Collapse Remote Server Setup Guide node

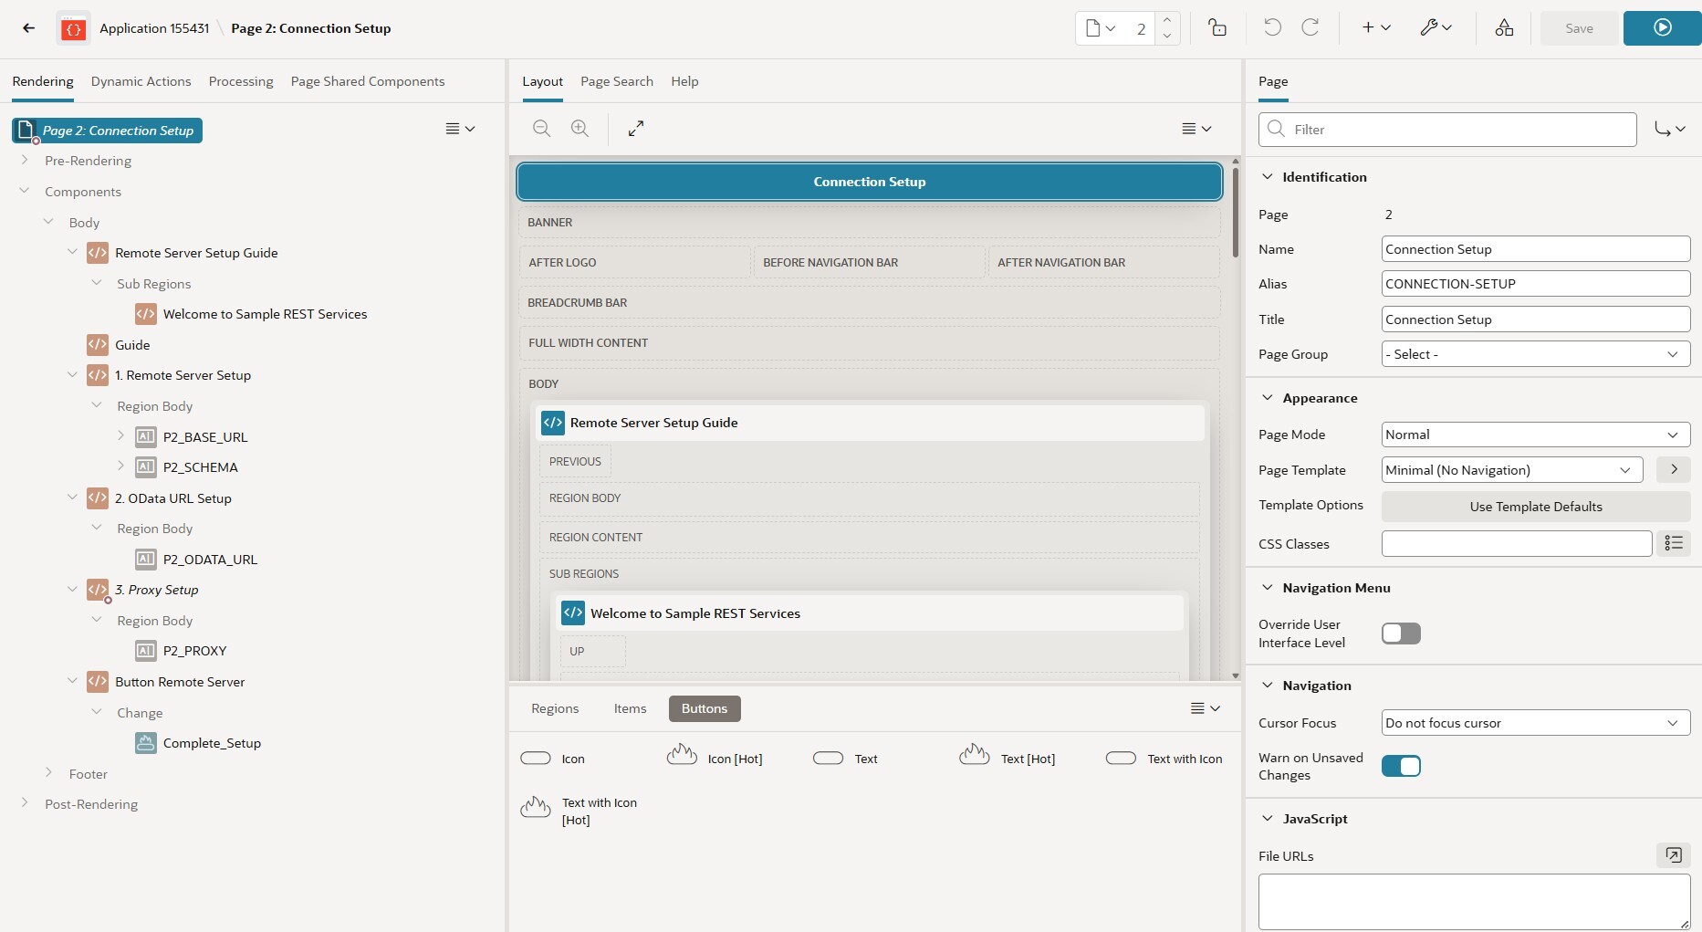73,252
